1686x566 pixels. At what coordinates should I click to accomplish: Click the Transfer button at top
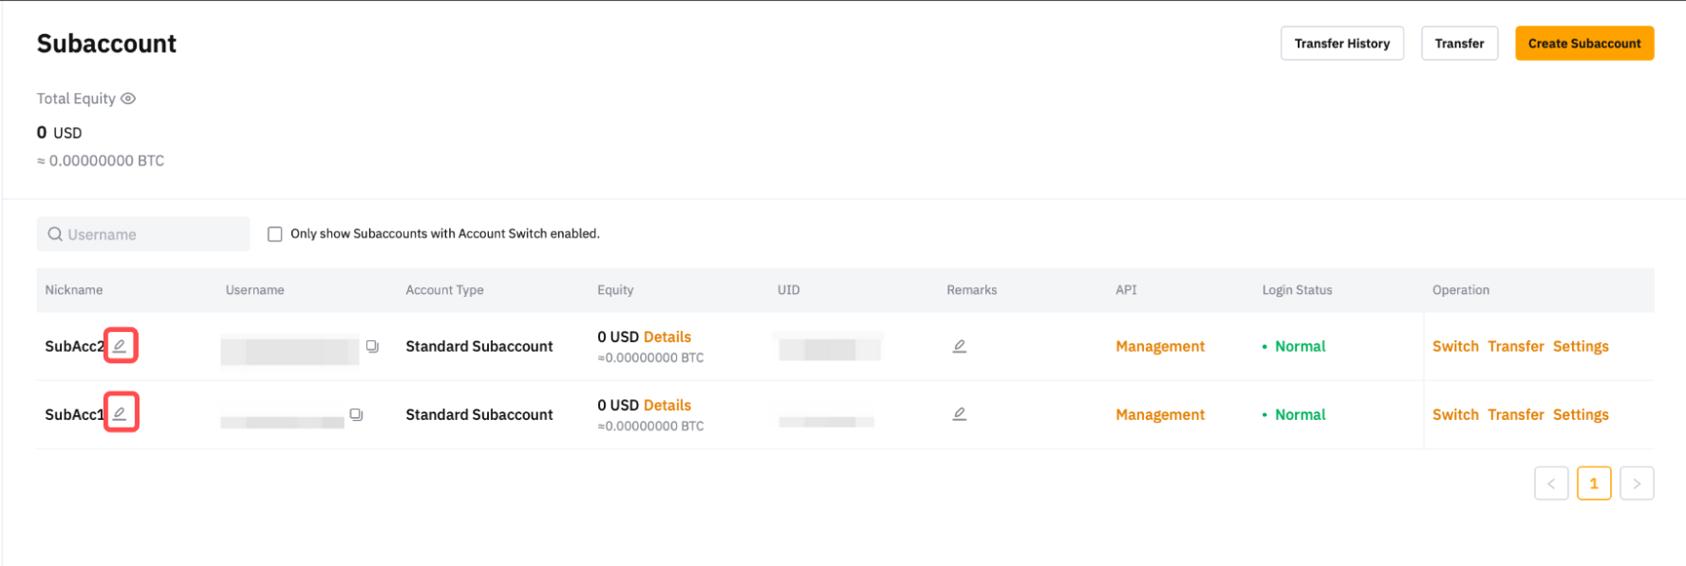(1458, 44)
